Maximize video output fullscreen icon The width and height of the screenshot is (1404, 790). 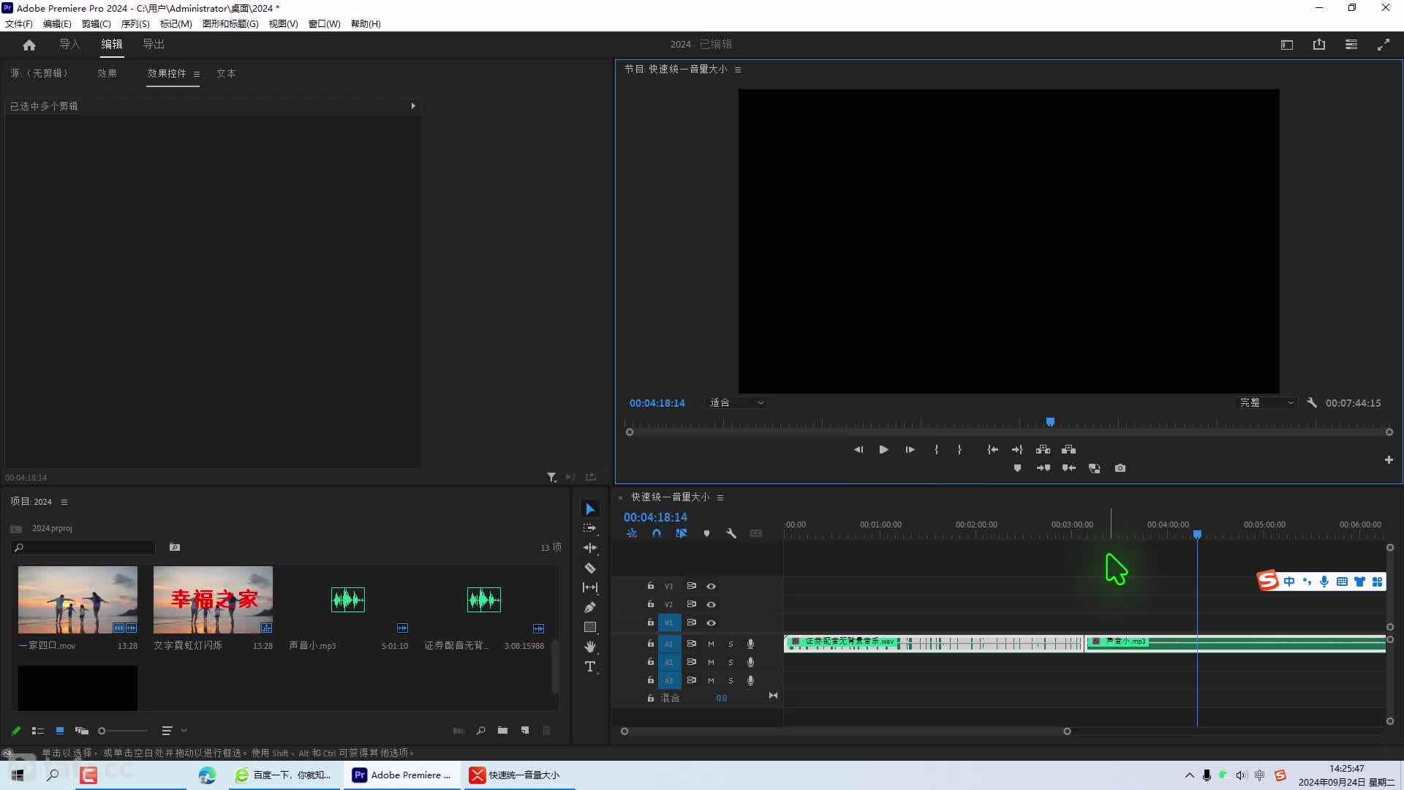[x=1384, y=45]
